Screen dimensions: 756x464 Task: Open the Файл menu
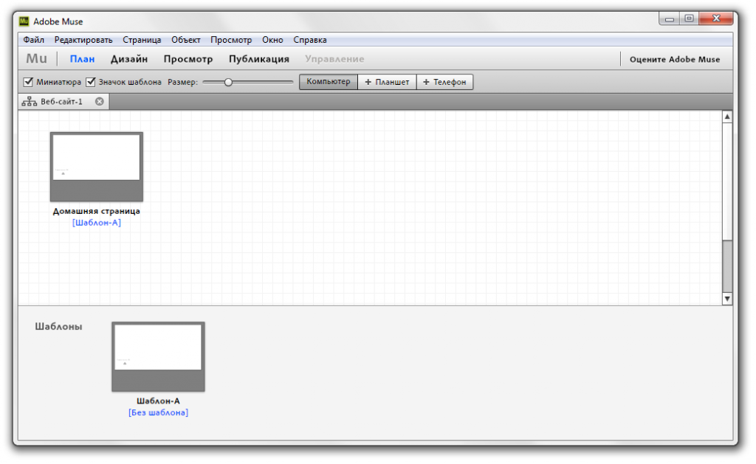coord(33,40)
